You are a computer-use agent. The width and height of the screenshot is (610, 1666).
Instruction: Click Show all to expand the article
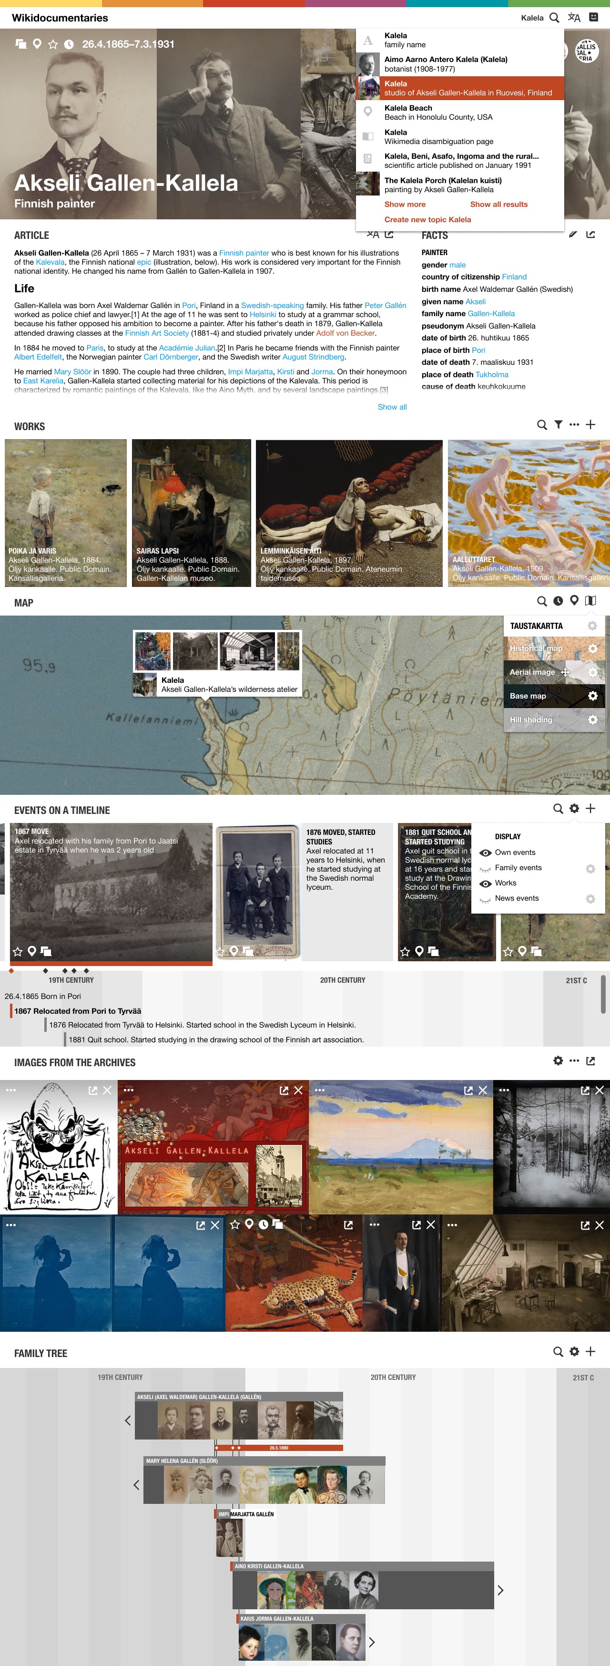[x=392, y=407]
